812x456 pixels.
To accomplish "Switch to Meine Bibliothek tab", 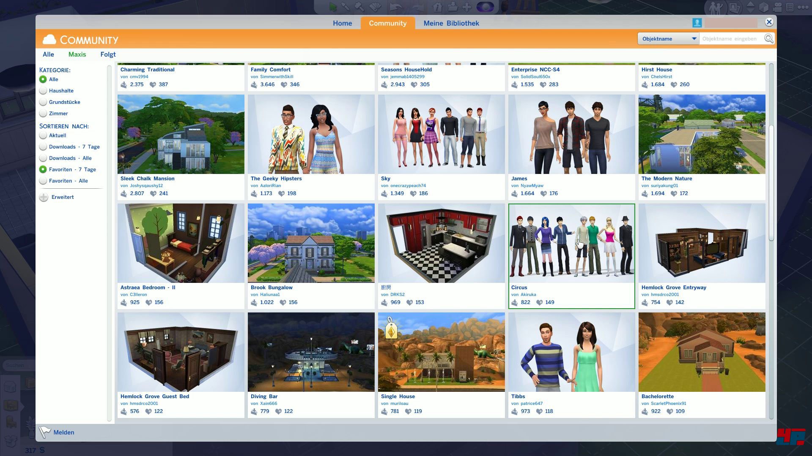I will [x=451, y=23].
